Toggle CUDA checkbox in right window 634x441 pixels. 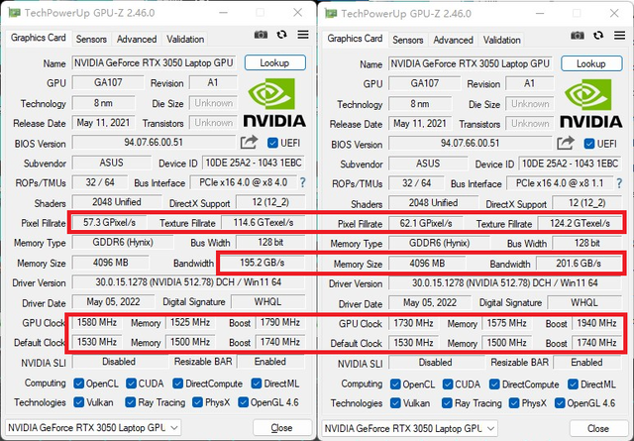448,384
